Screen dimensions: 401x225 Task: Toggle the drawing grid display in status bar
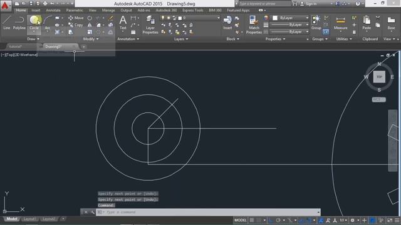pos(252,220)
